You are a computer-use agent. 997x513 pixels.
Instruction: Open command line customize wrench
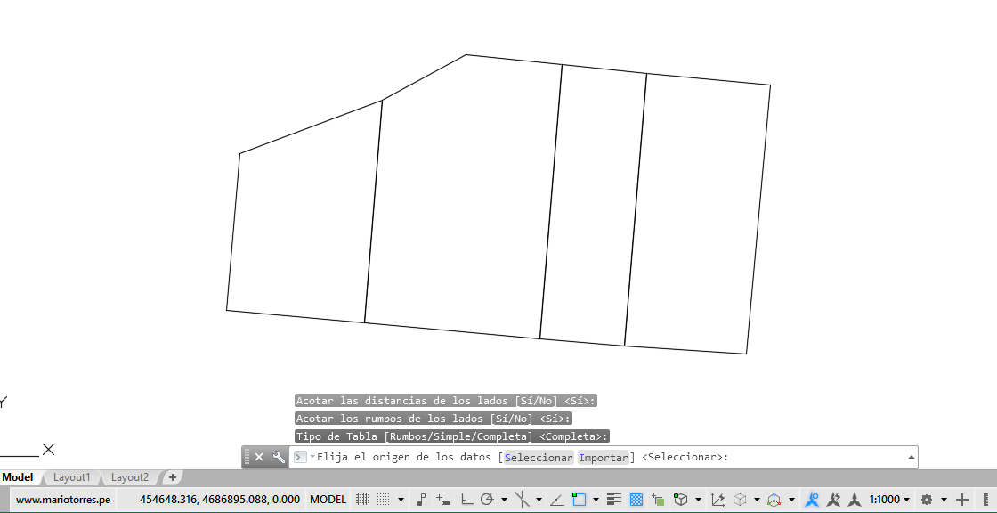click(279, 457)
